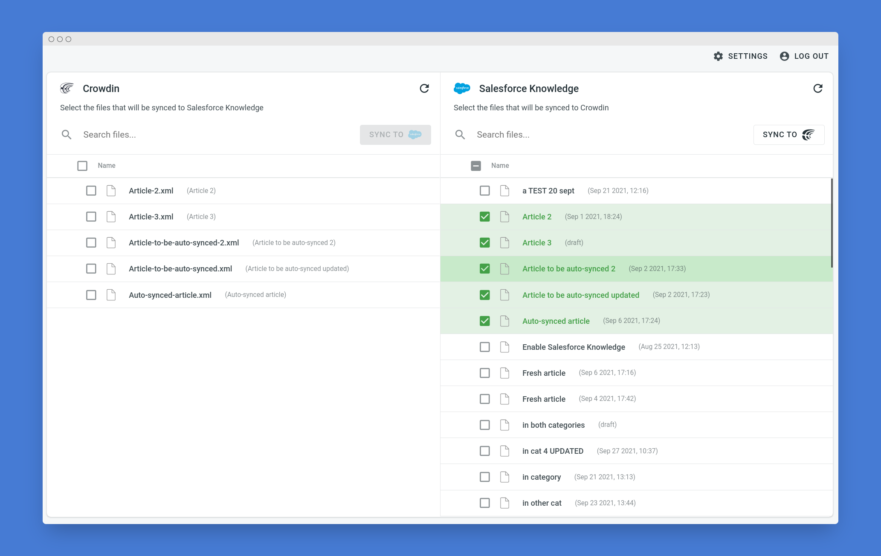Click the Salesforce search magnifier icon
Viewport: 881px width, 556px height.
pos(460,135)
